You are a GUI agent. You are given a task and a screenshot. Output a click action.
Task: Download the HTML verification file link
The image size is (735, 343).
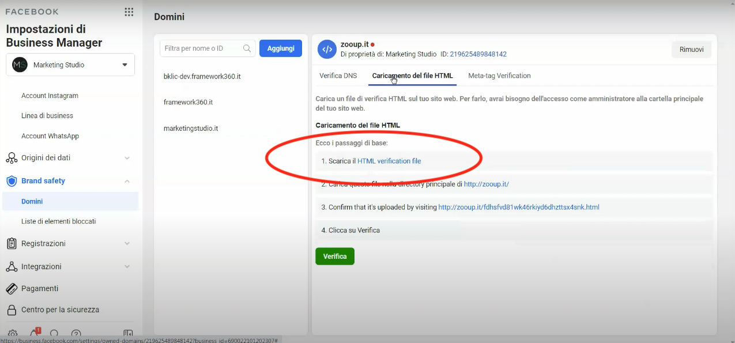tap(389, 161)
